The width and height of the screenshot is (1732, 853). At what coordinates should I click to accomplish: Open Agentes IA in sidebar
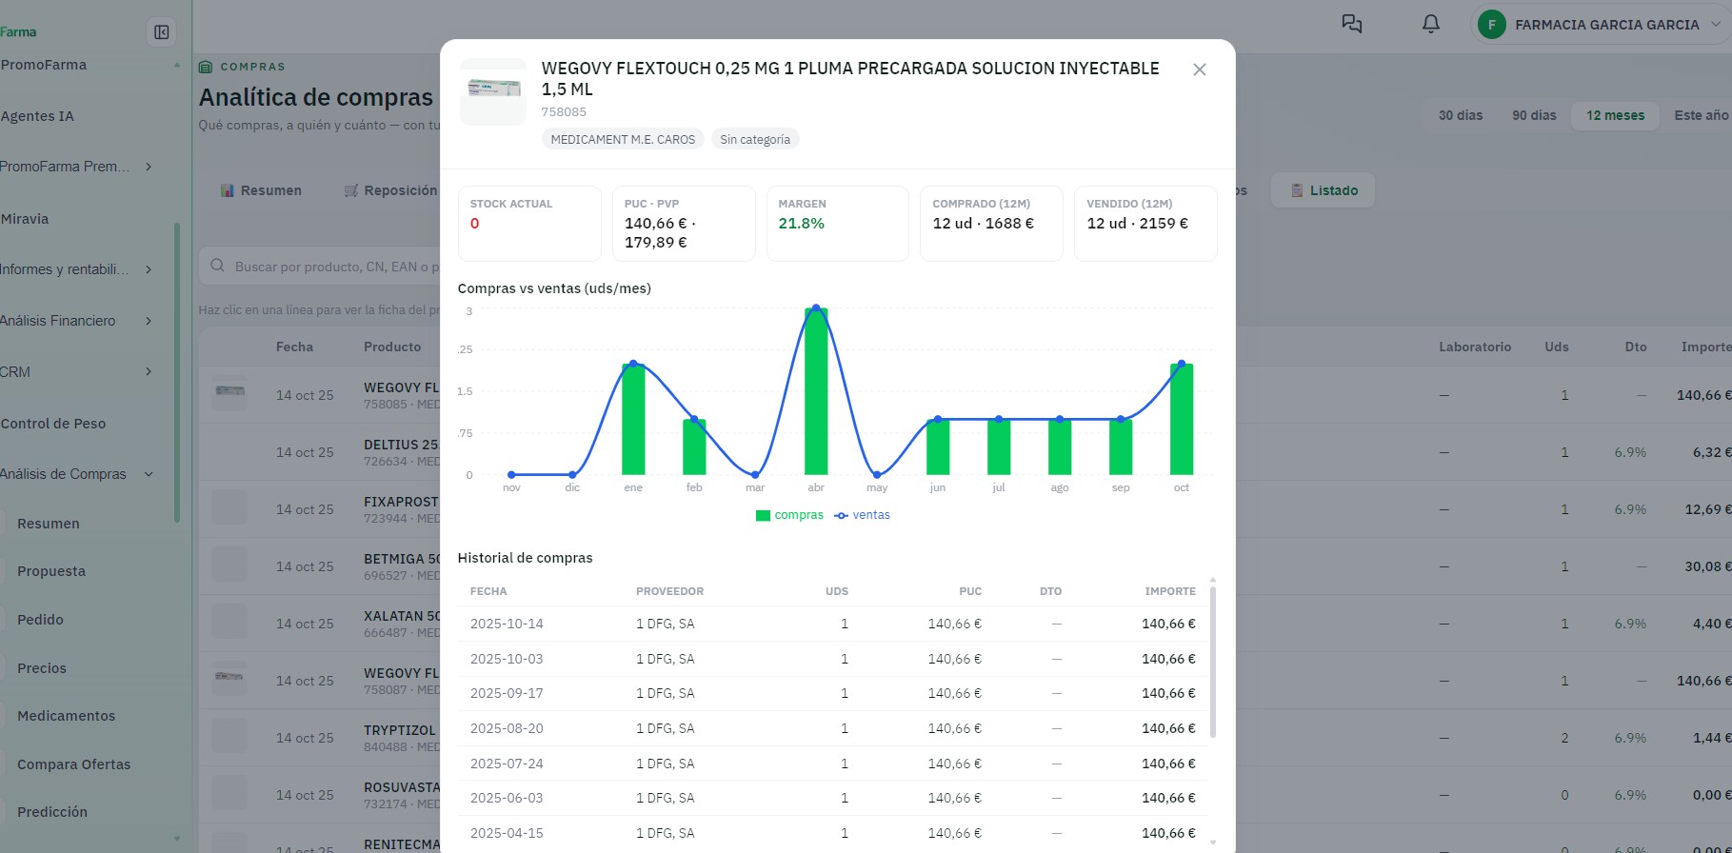38,116
